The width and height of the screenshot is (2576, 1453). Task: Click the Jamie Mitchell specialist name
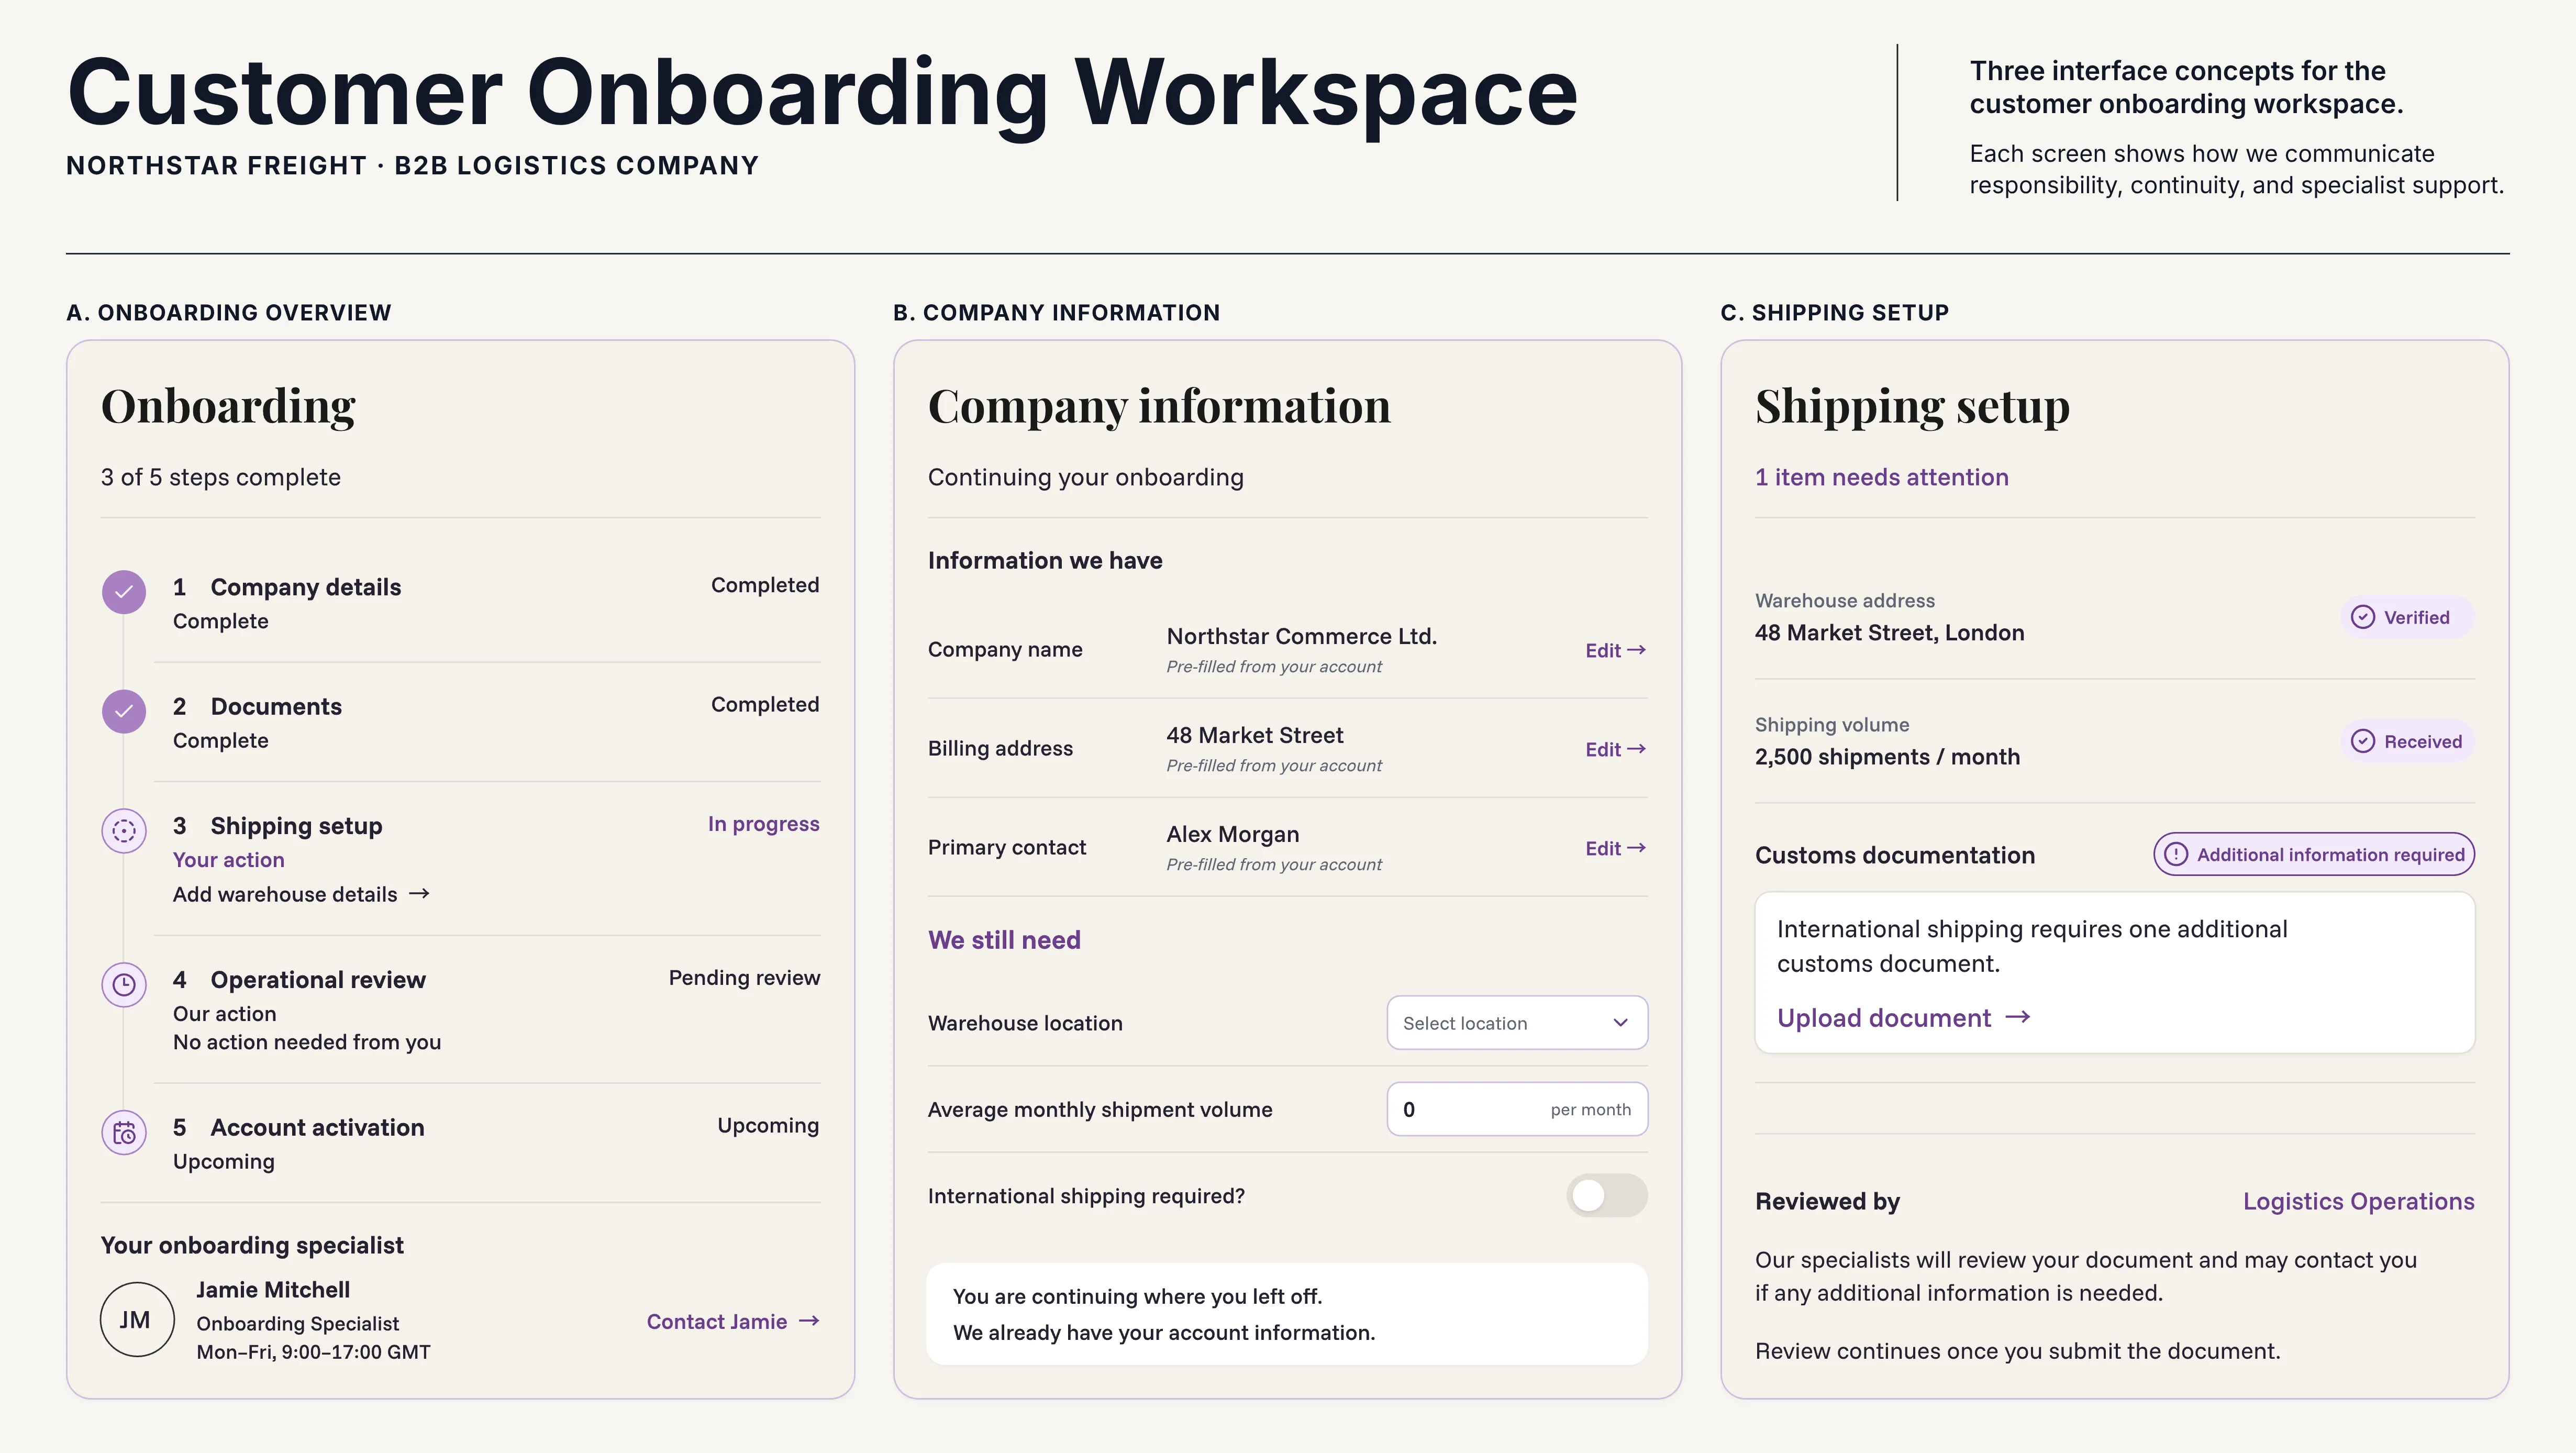coord(273,1290)
